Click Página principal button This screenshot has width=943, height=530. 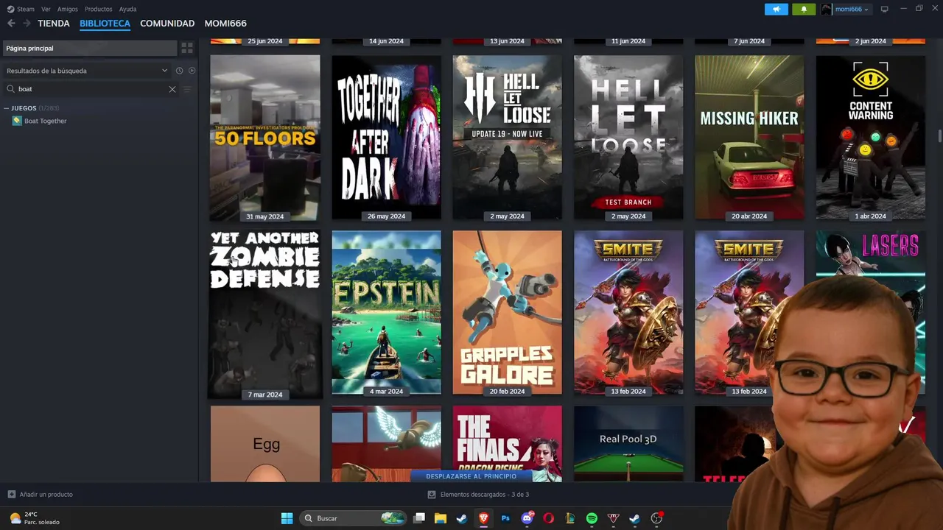[x=90, y=48]
